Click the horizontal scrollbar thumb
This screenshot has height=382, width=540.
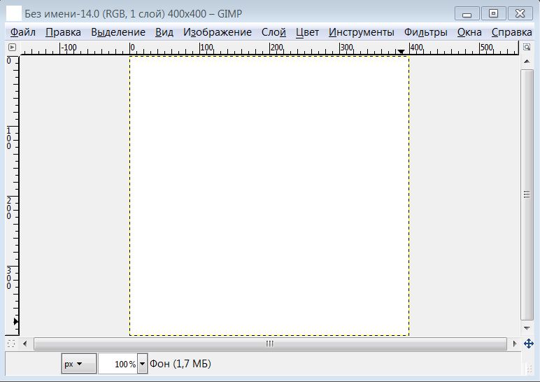[x=270, y=344]
